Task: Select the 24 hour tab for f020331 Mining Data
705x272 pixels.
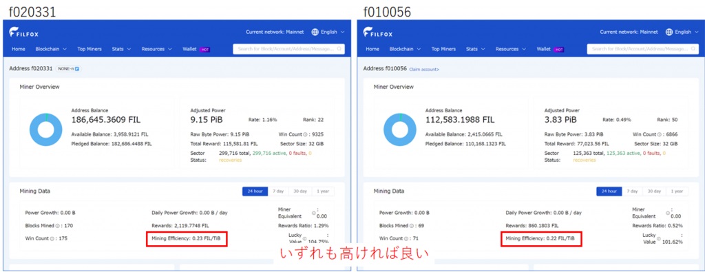Action: 255,191
